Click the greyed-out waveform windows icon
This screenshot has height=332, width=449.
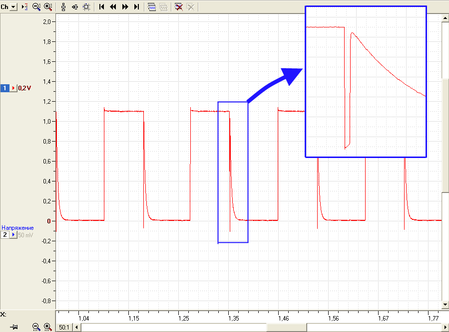(x=163, y=7)
